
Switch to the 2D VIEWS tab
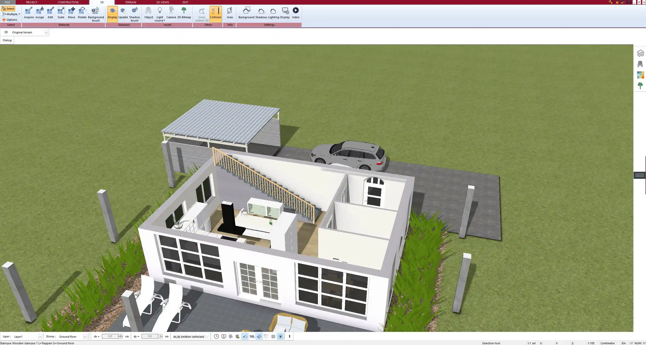pos(162,2)
